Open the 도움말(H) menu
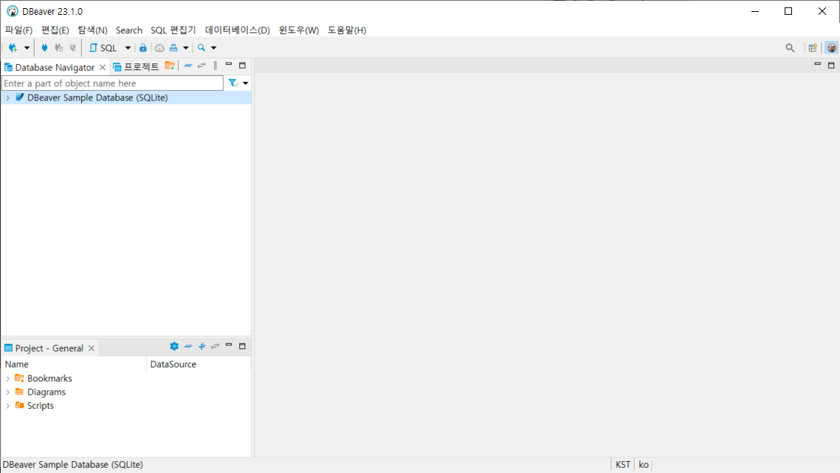The image size is (840, 473). click(x=347, y=30)
